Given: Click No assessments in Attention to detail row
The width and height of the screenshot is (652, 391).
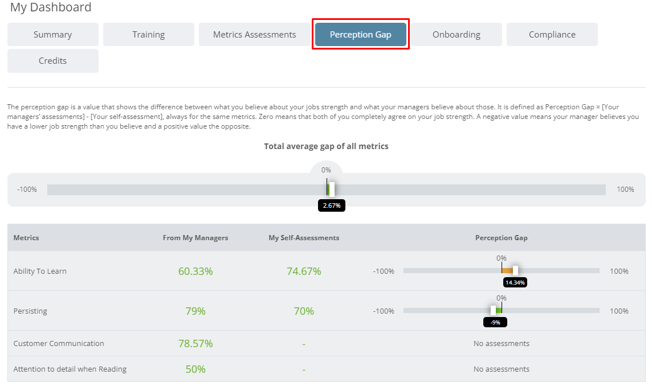Looking at the screenshot, I should pyautogui.click(x=502, y=369).
